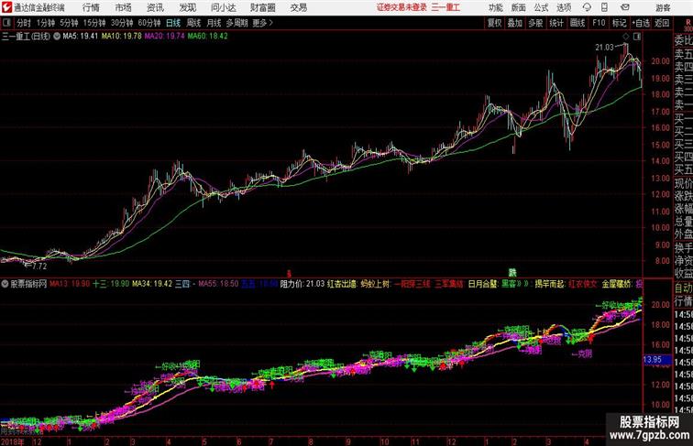Screen dimensions: 693x446
Task: Expand the 股票指标网 sub-indicator dropdown arrow
Action: [x=5, y=284]
